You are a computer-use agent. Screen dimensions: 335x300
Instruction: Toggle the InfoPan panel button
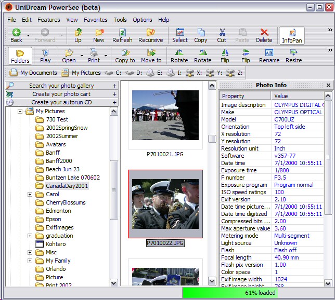292,35
